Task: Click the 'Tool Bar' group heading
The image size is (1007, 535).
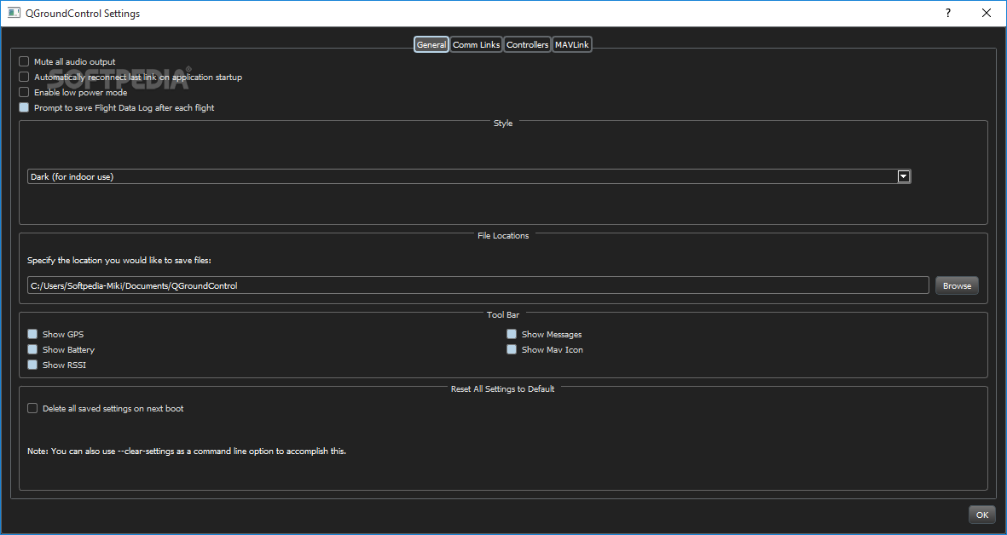Action: [503, 315]
